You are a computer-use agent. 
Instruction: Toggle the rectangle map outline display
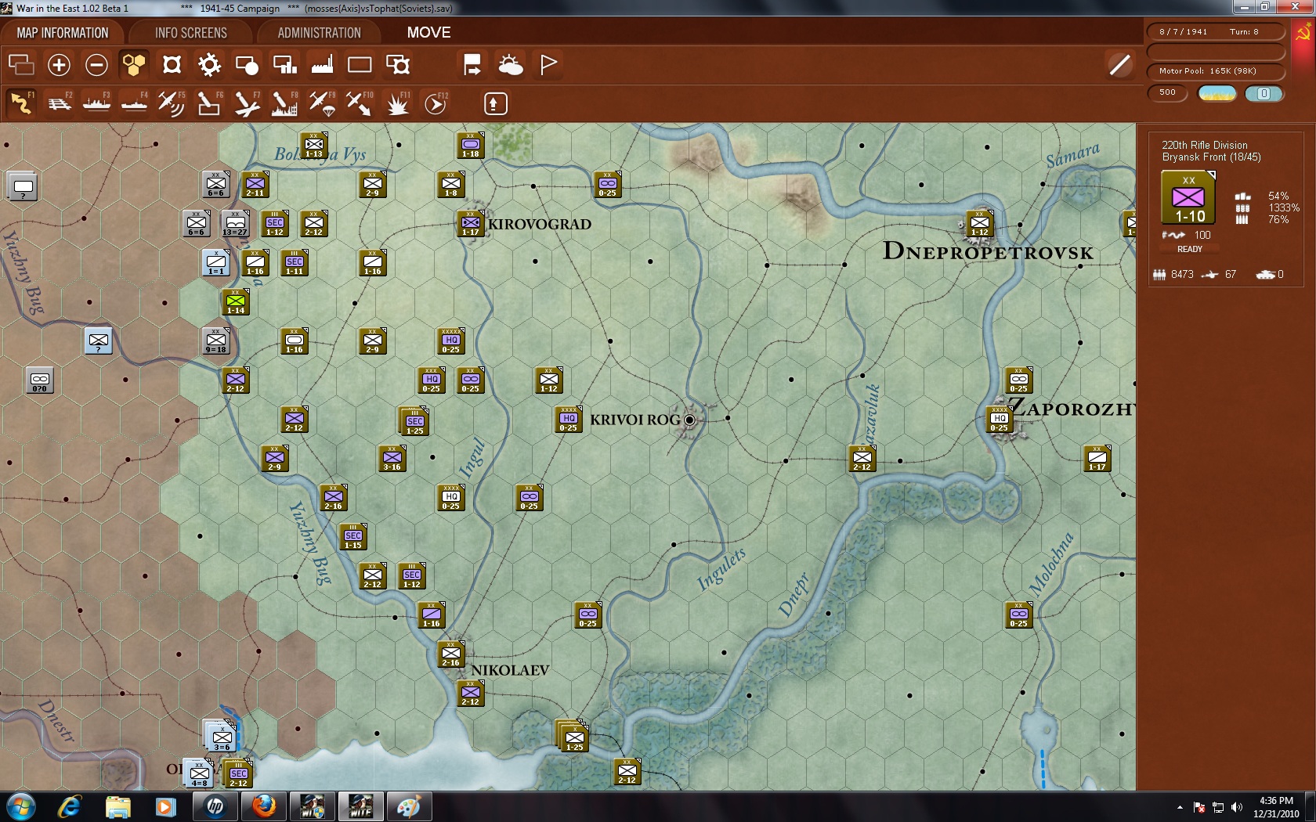coord(360,65)
